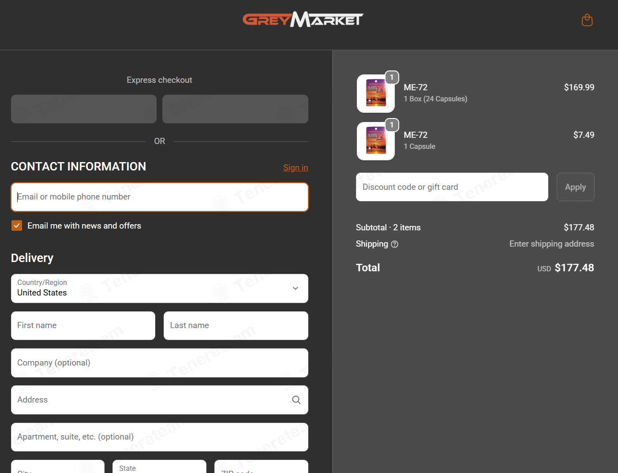Image resolution: width=618 pixels, height=473 pixels.
Task: Click the Total amount $177.48 in bold
Action: pyautogui.click(x=574, y=268)
